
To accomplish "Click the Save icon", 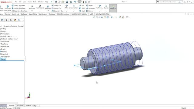I will (67, 2).
